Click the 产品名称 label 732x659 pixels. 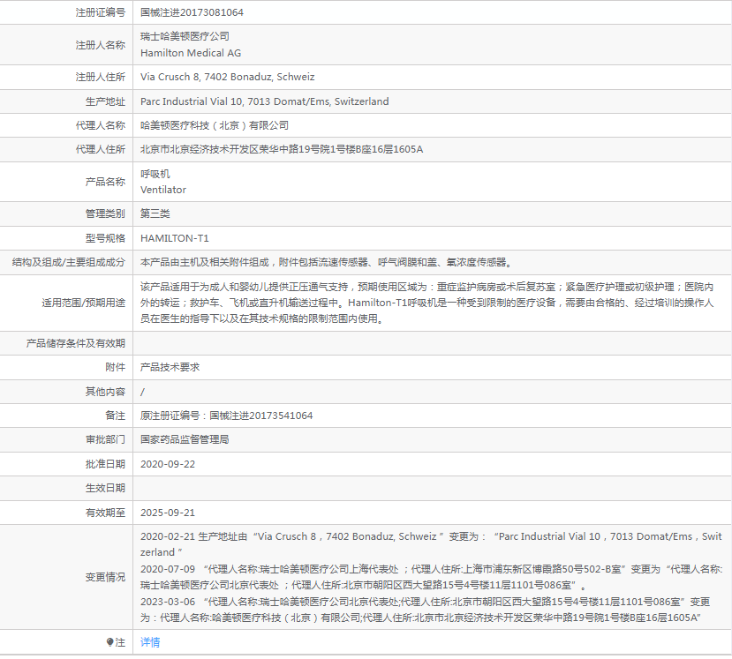[105, 182]
